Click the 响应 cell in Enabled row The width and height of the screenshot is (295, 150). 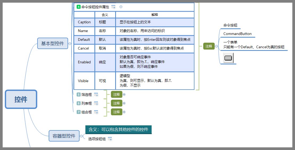point(105,62)
